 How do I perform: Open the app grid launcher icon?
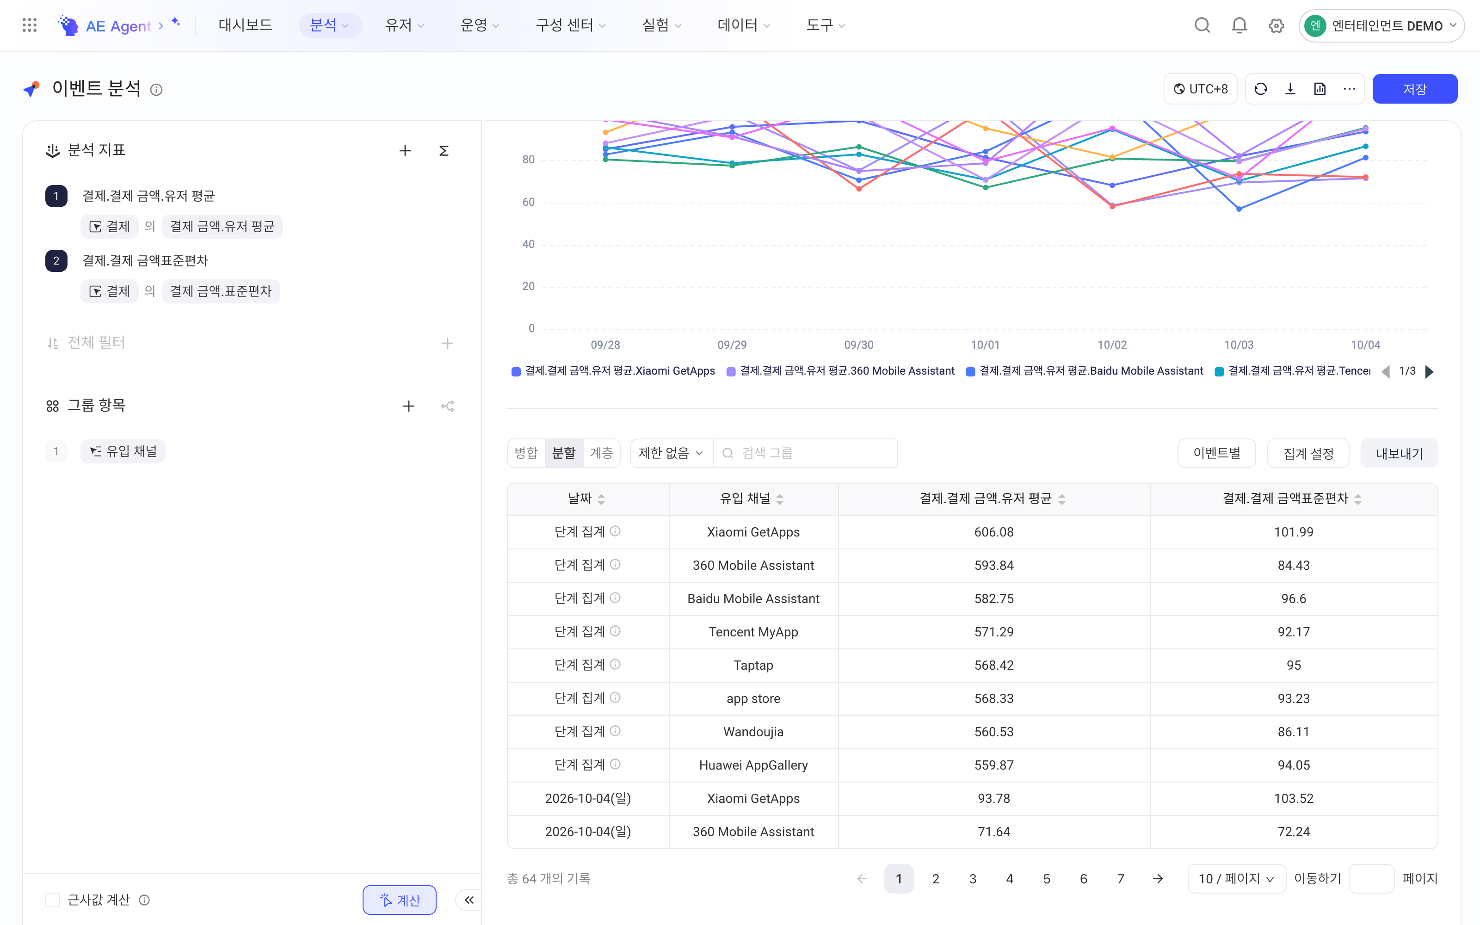(x=29, y=25)
